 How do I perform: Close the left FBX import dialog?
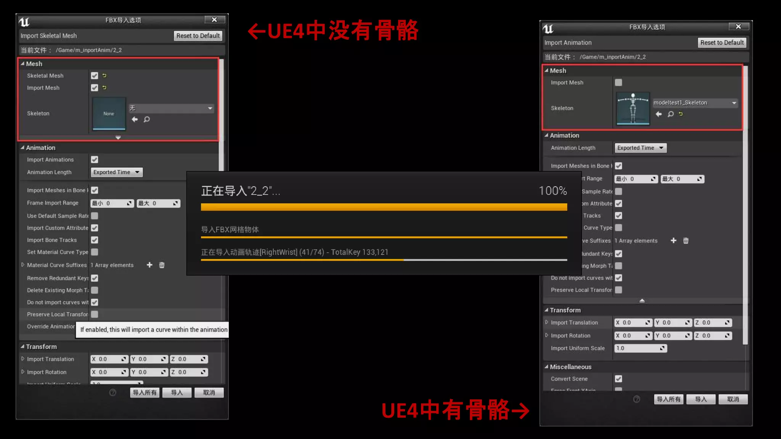pos(214,19)
